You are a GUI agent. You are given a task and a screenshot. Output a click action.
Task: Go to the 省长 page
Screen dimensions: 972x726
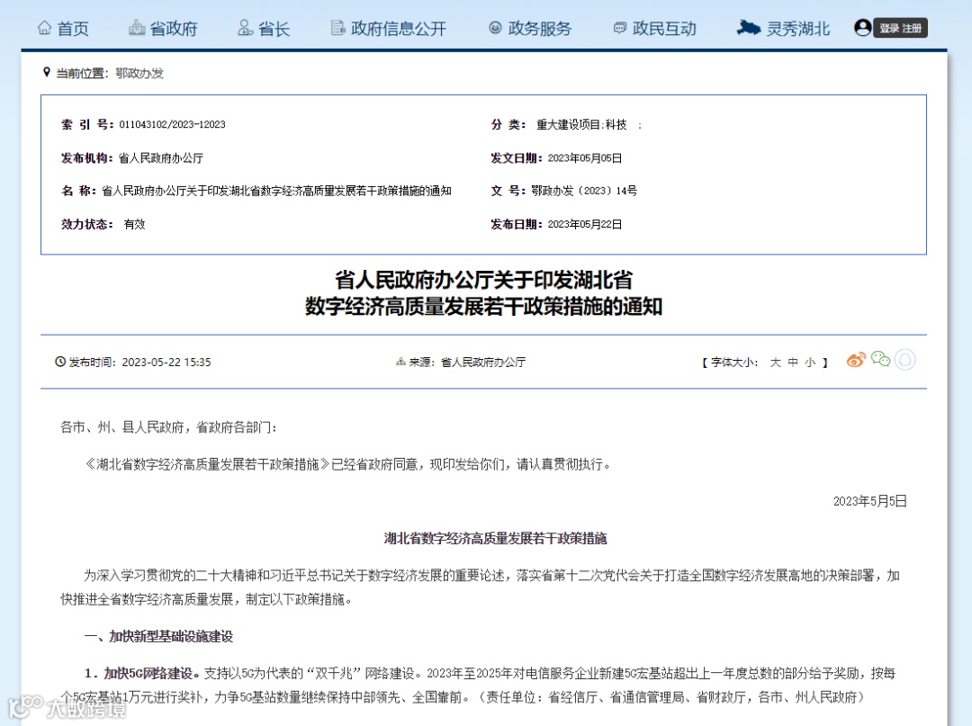264,29
